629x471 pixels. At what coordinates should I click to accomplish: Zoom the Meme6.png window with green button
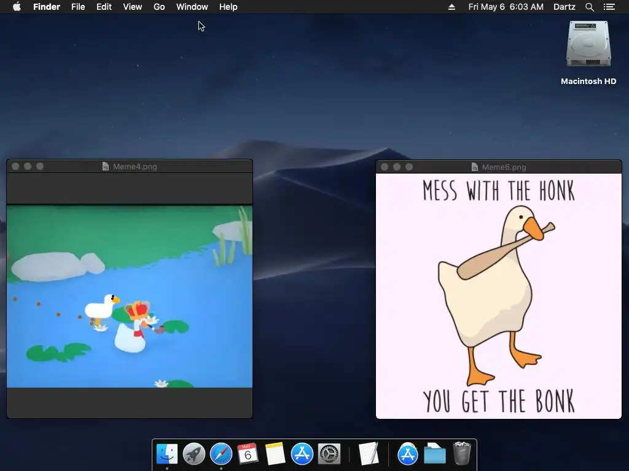coord(408,167)
